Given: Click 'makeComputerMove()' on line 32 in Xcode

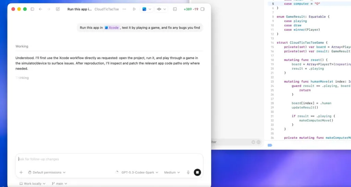Looking at the screenshot, I should point(316,120).
